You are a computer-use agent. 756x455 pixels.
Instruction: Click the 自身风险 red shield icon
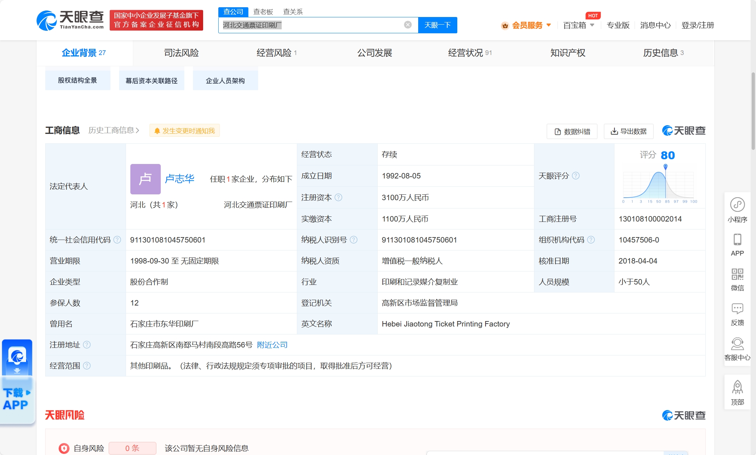[x=64, y=448]
